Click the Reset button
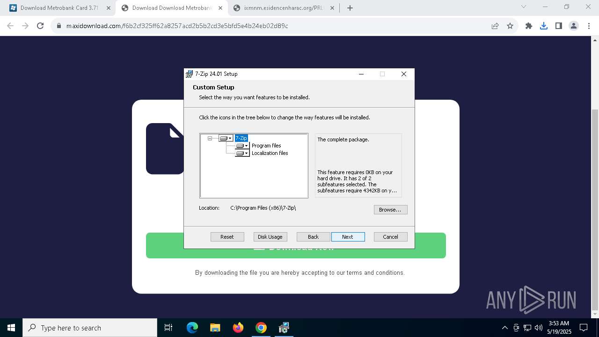This screenshot has width=599, height=337. 227,237
